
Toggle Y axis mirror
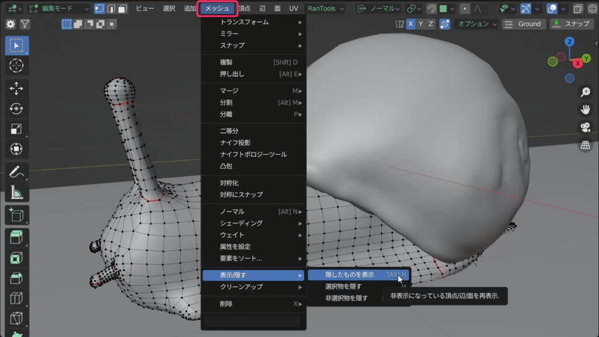(421, 24)
